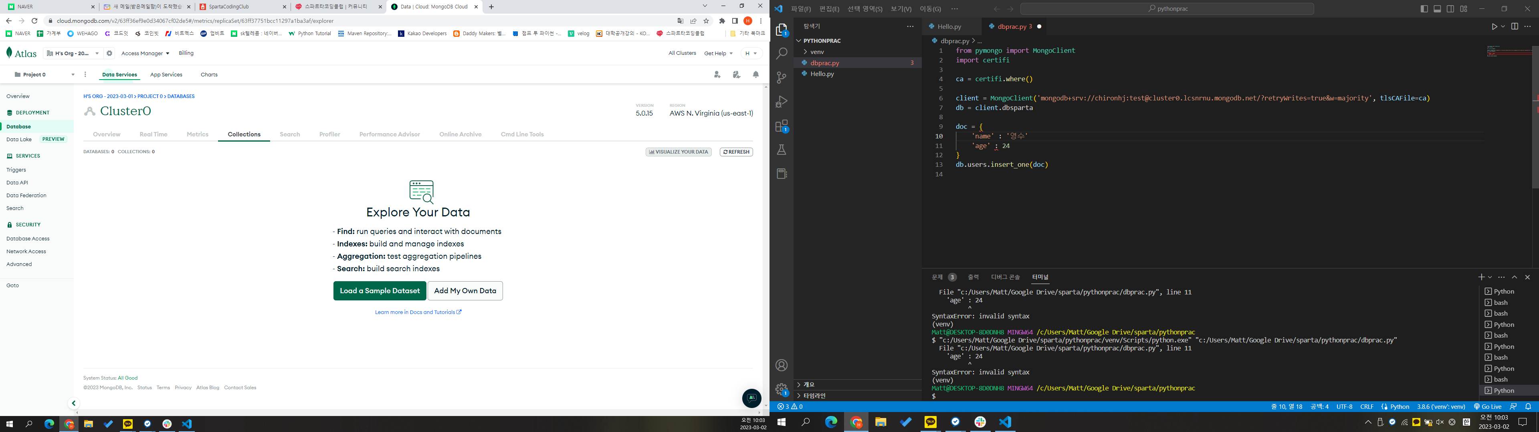Screen dimensions: 1539x432
Task: Toggle VS Code panel layout button
Action: pyautogui.click(x=1438, y=9)
